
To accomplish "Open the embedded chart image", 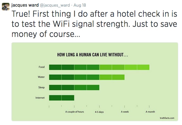I will [x=95, y=82].
